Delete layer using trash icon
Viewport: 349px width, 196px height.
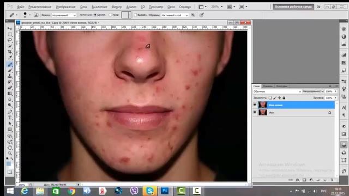[332, 180]
